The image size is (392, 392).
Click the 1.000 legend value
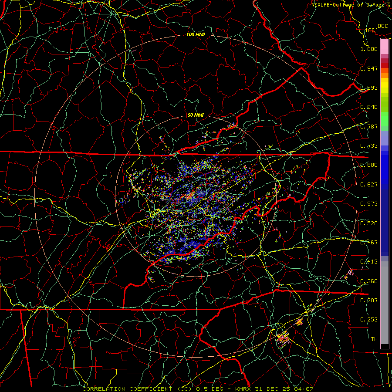tap(369, 49)
